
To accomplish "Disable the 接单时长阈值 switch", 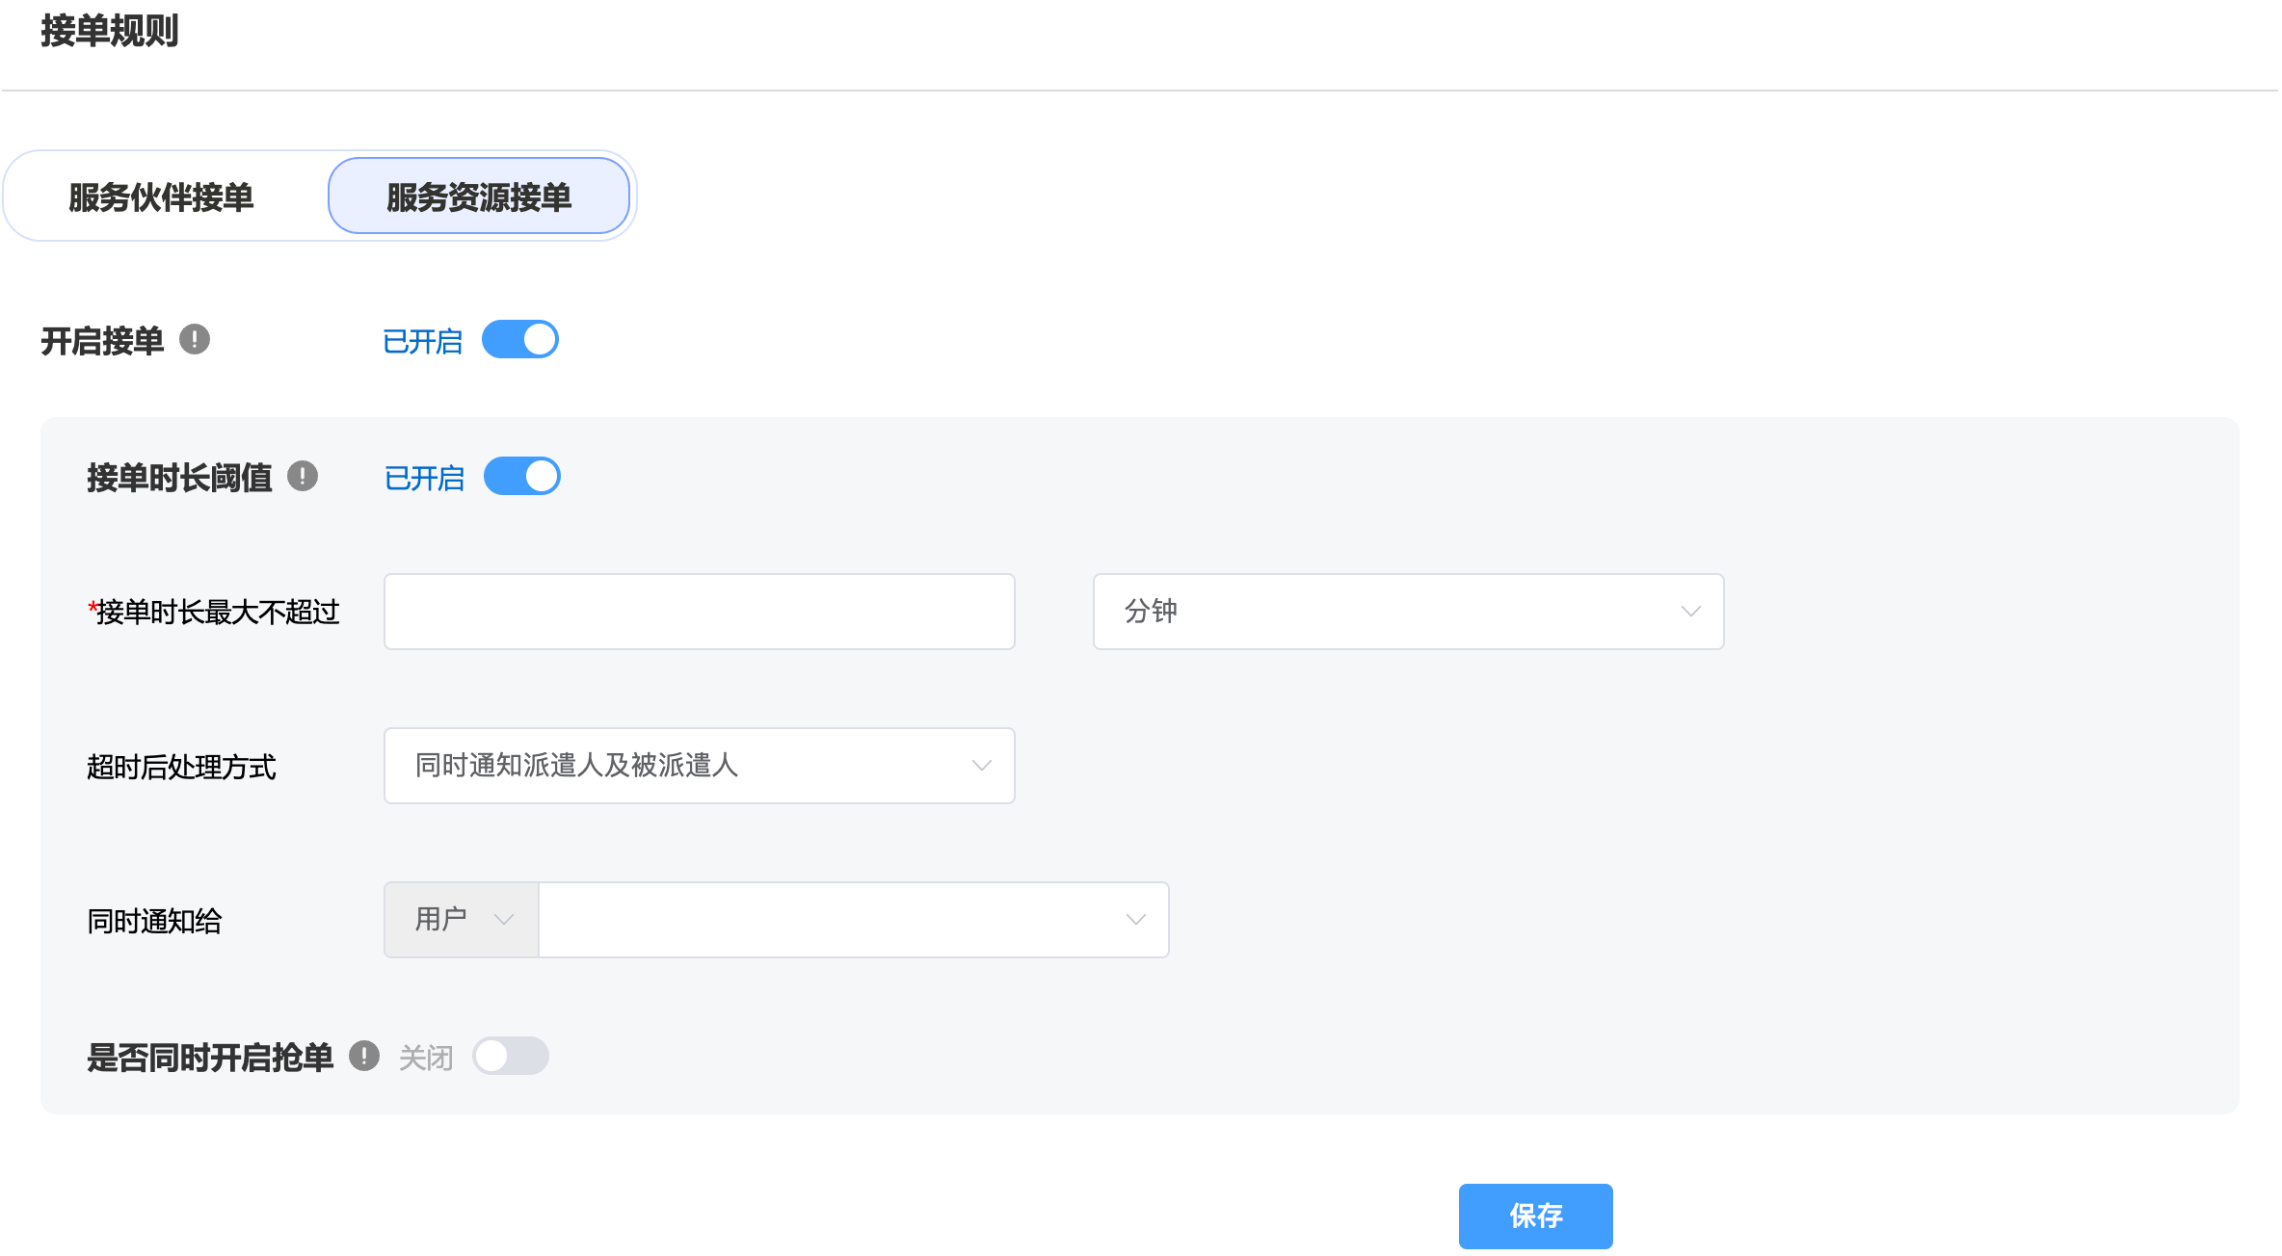I will click(522, 477).
